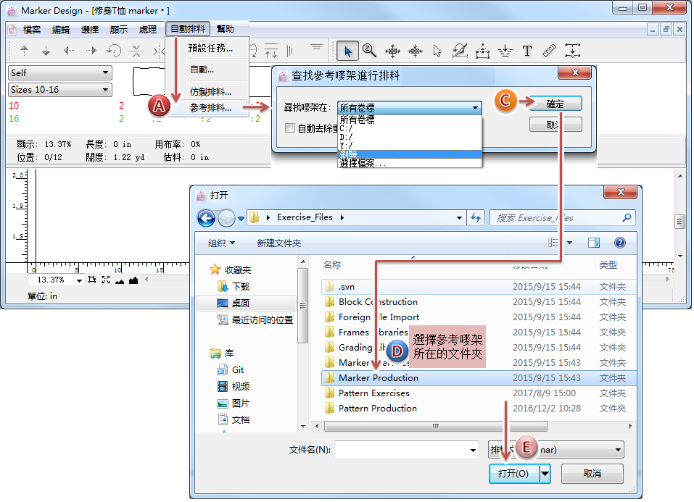Select the text 'T' tool

[527, 51]
